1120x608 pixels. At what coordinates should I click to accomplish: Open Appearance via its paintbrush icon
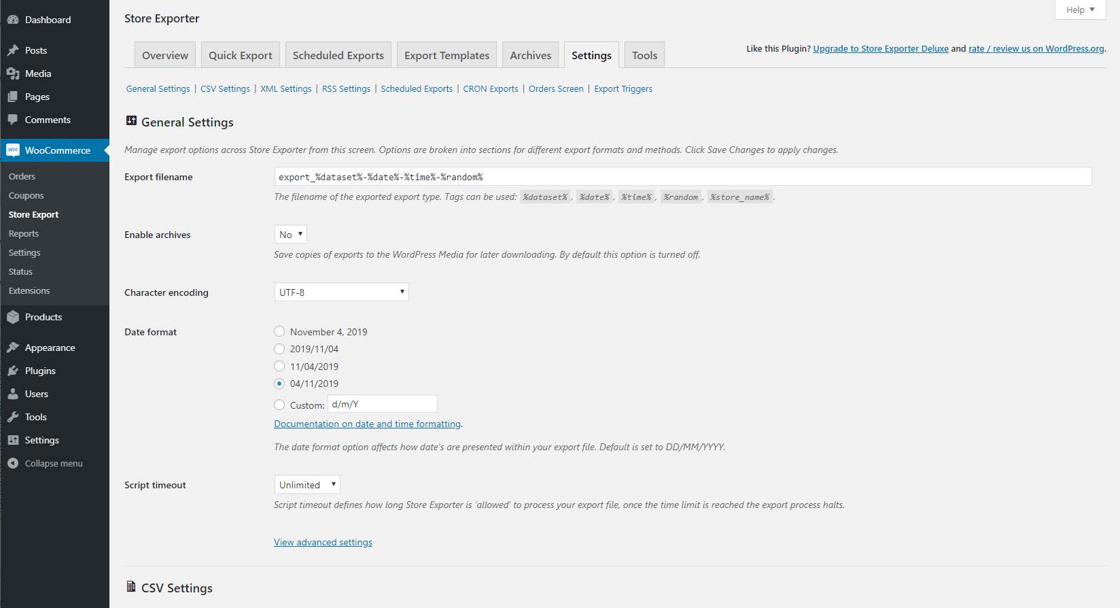tap(13, 348)
